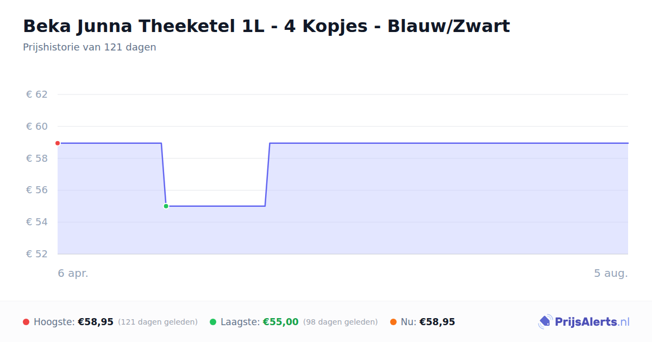Select the red Hoogste legend dot
Image resolution: width=652 pixels, height=342 pixels.
click(x=26, y=322)
